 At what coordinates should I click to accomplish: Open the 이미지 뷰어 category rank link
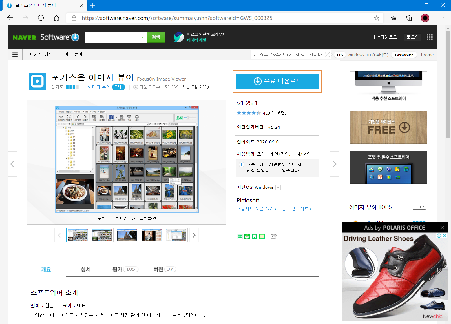99,87
